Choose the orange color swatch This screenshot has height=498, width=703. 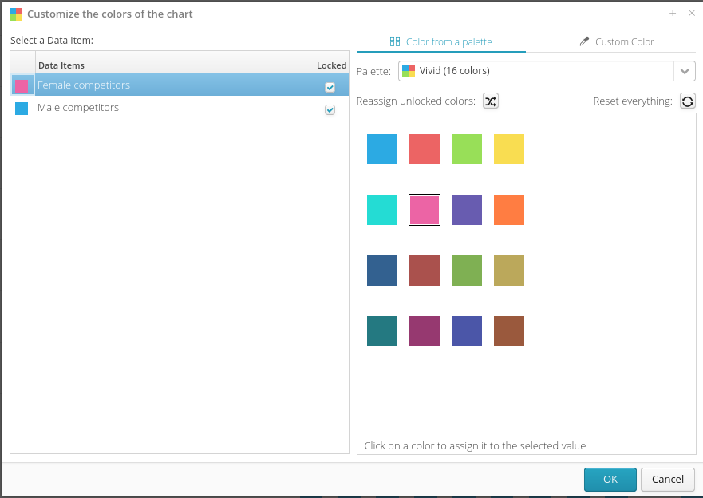click(x=509, y=210)
